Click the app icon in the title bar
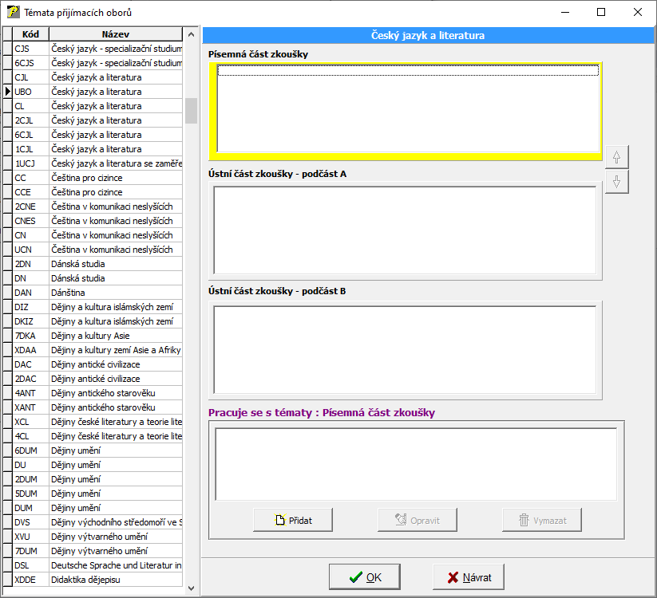 12,12
